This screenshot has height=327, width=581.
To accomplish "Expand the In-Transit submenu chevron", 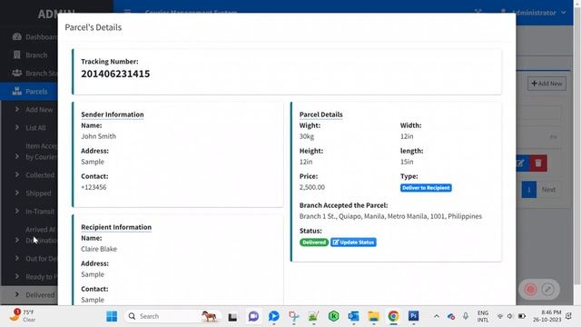I will click(17, 211).
